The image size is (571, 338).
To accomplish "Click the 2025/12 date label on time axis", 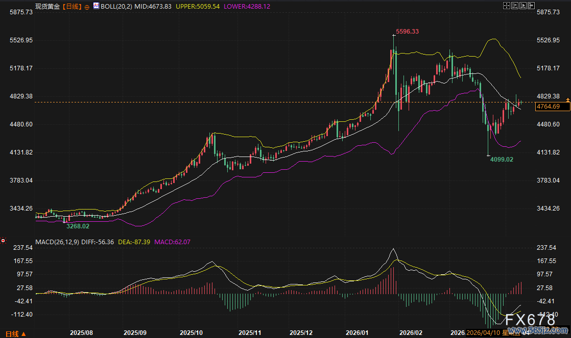I will 301,332.
